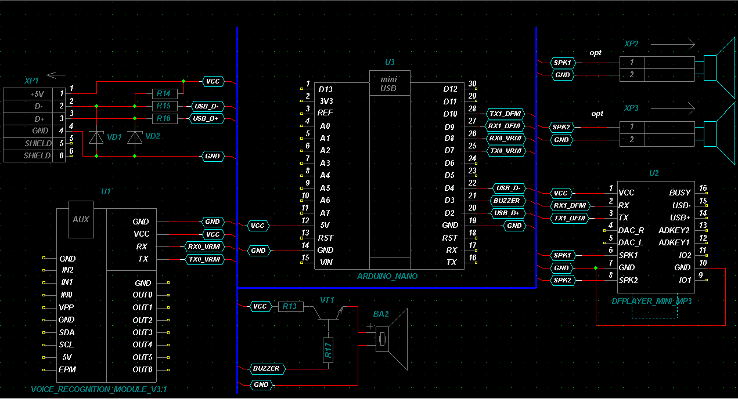Click the USB_D+ net label beside R16
Screen dimensions: 738x399
pos(207,118)
